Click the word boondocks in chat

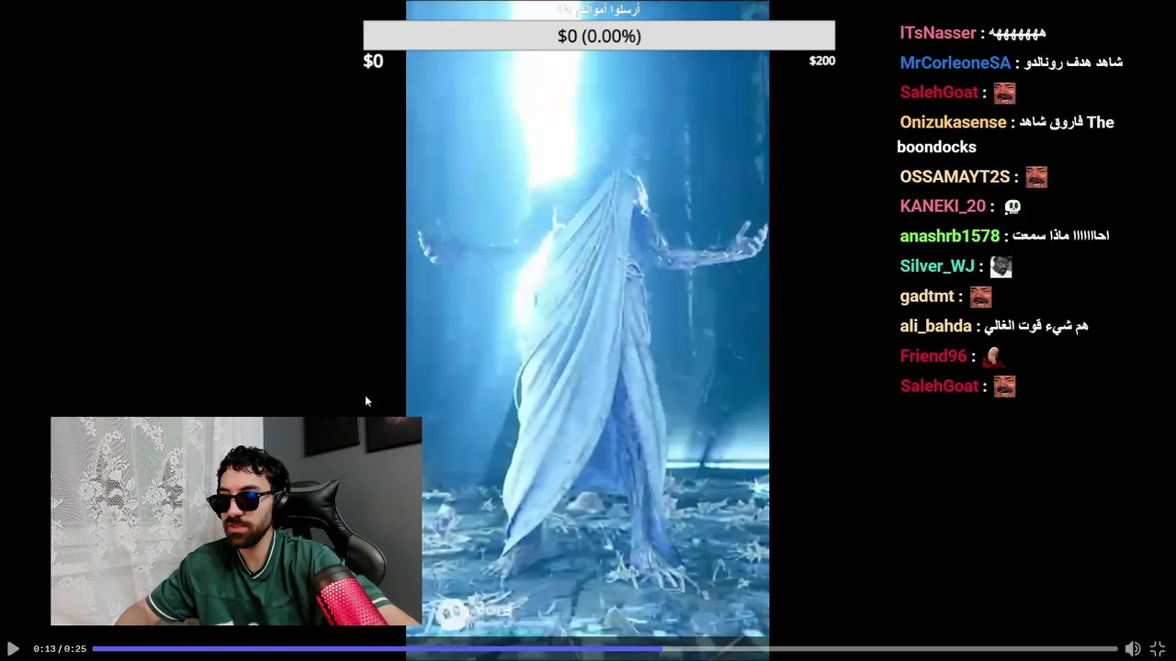pyautogui.click(x=936, y=147)
